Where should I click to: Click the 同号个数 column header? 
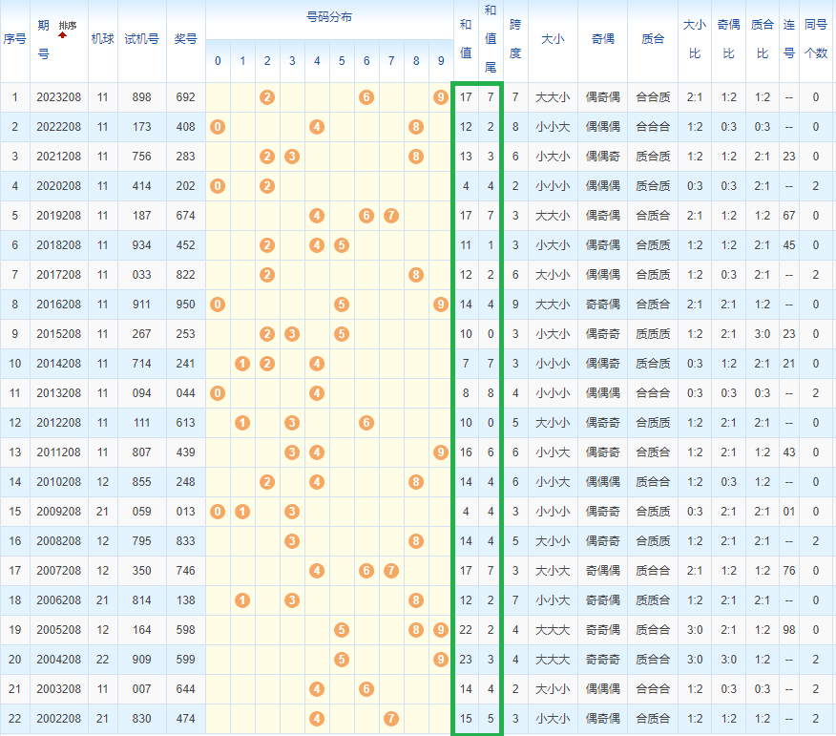(815, 40)
